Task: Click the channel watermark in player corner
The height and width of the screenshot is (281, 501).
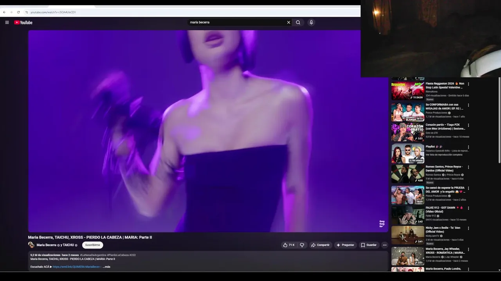Action: click(x=382, y=224)
